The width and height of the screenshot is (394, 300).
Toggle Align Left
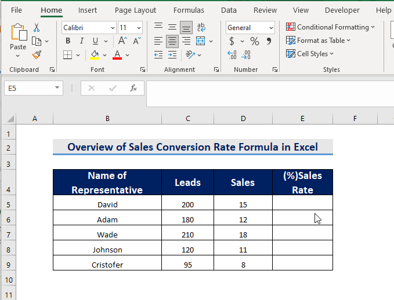[x=158, y=41]
